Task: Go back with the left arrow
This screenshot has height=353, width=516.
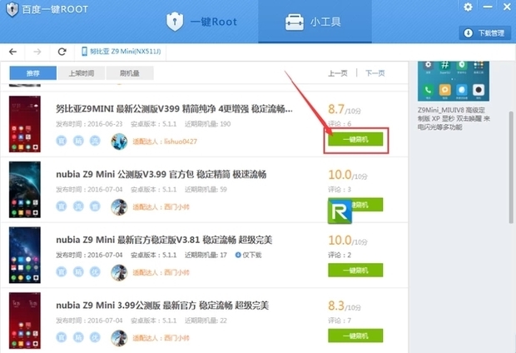Action: (x=12, y=52)
